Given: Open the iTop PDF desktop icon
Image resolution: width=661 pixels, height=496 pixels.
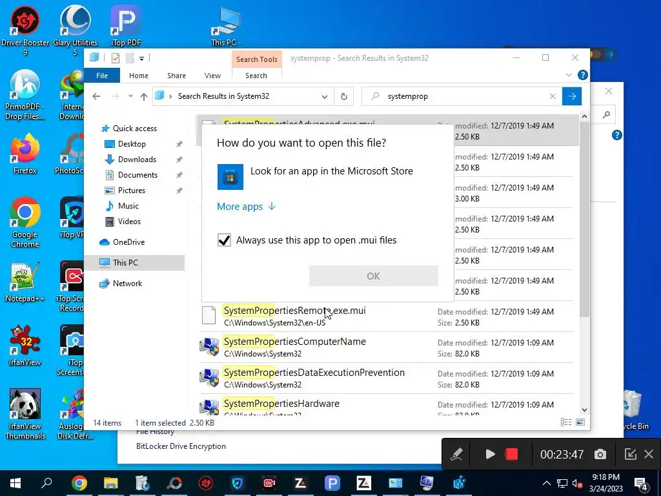Looking at the screenshot, I should click(x=126, y=26).
